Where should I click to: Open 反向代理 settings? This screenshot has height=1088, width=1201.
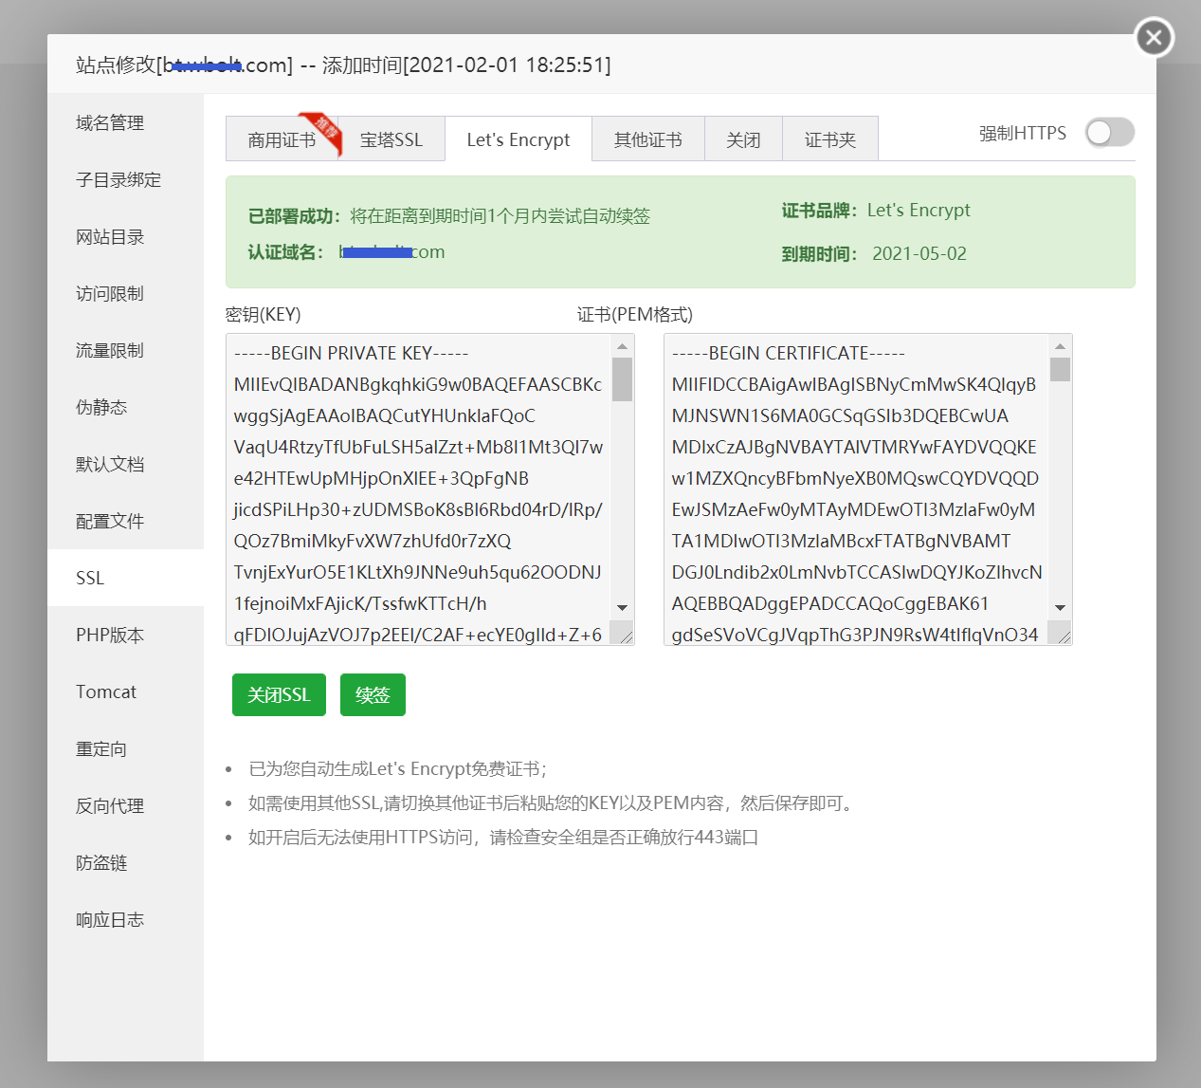(109, 805)
